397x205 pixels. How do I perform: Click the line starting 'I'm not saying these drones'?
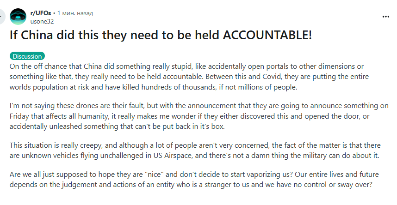[199, 106]
